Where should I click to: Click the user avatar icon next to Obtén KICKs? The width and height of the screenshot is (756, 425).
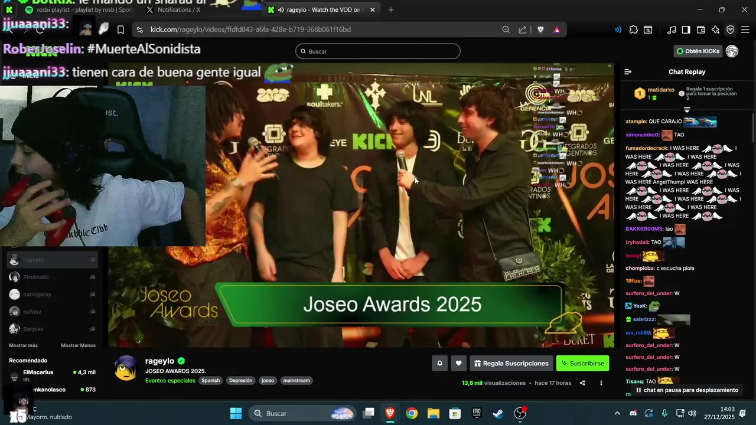[732, 51]
